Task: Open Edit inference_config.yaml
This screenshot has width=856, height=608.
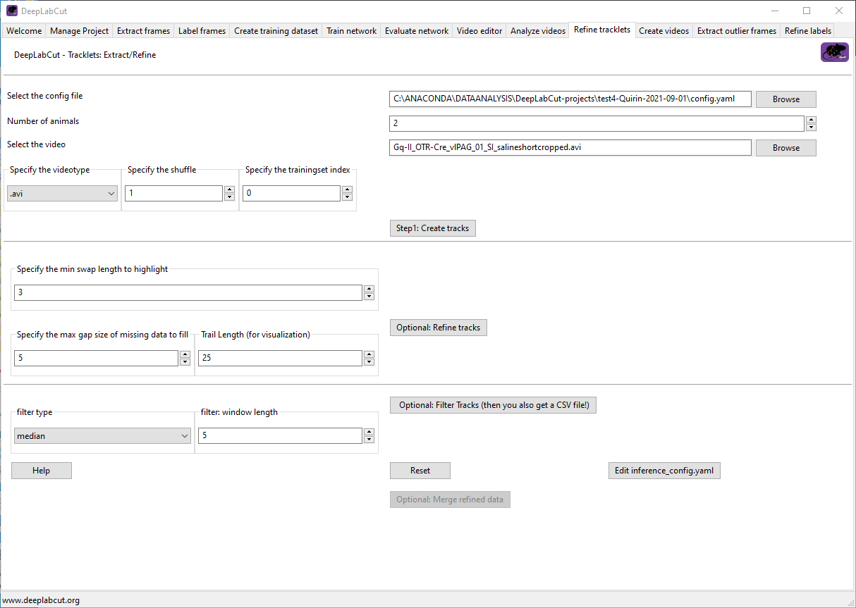Action: [664, 470]
